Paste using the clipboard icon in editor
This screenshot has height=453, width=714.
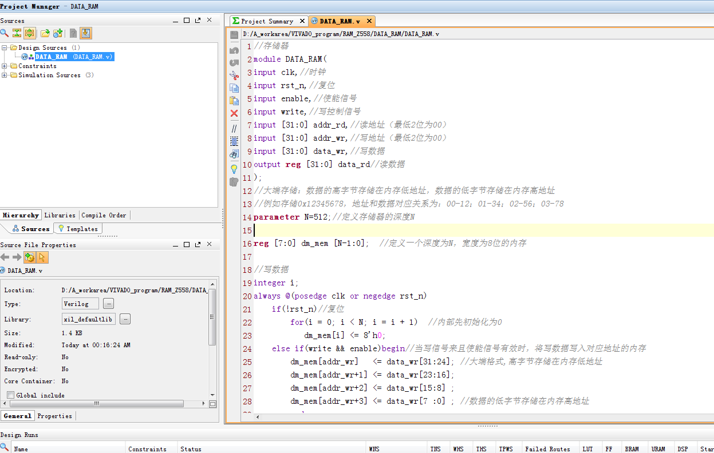click(x=234, y=101)
